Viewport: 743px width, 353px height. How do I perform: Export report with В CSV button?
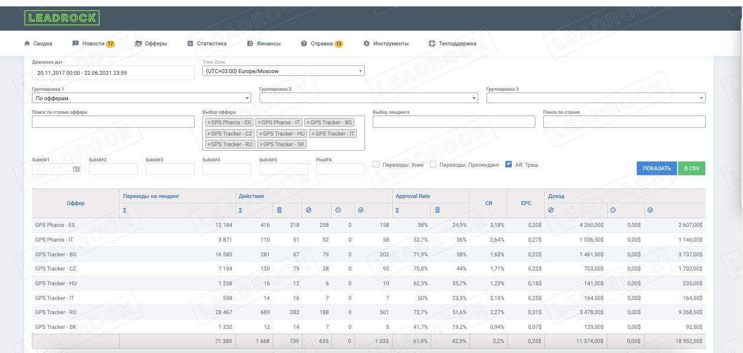[692, 169]
